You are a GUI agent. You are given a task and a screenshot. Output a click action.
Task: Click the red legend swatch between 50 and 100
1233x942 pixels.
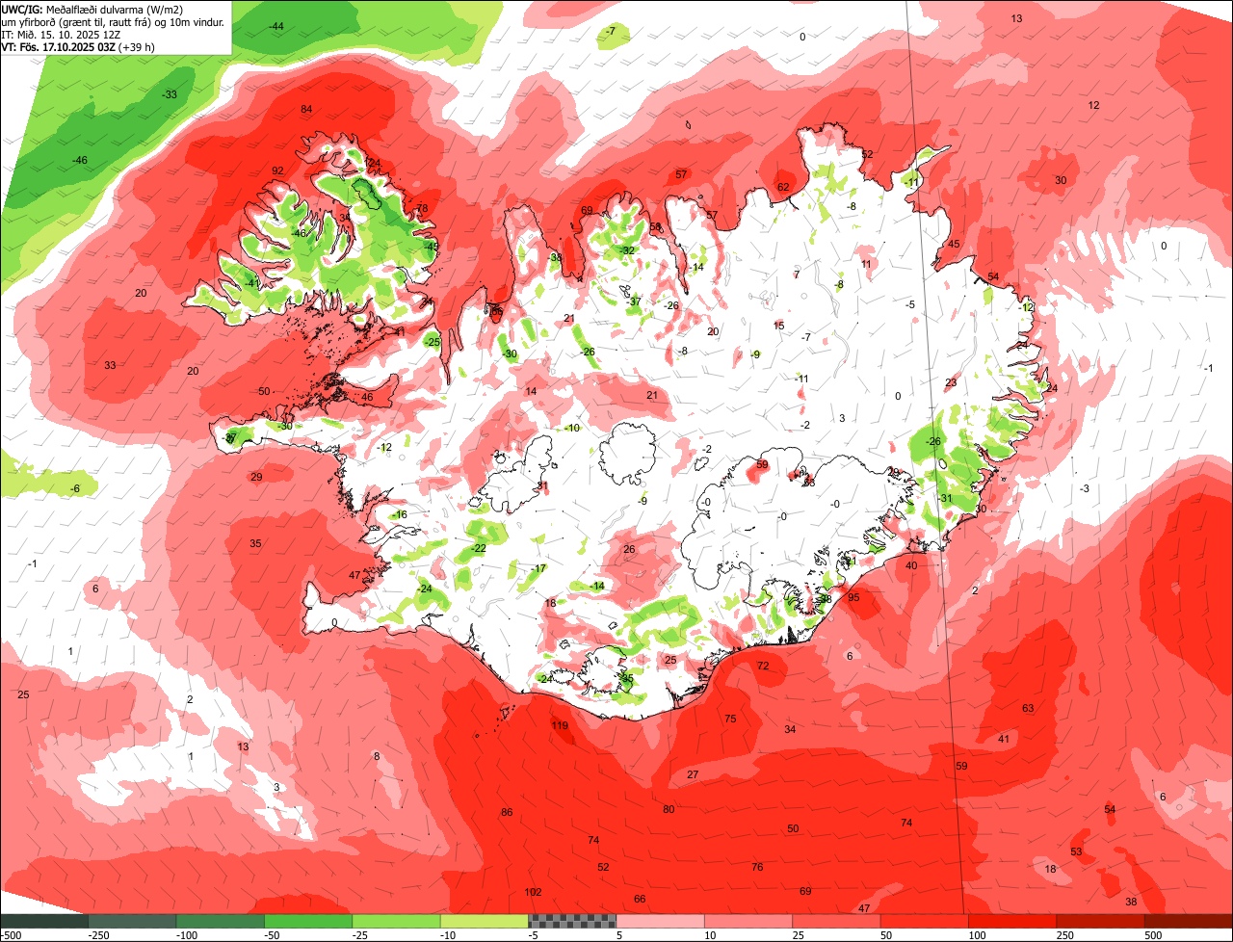pyautogui.click(x=925, y=921)
